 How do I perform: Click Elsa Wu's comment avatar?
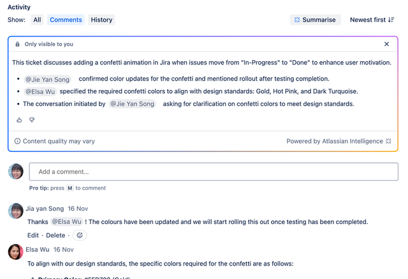click(x=15, y=252)
